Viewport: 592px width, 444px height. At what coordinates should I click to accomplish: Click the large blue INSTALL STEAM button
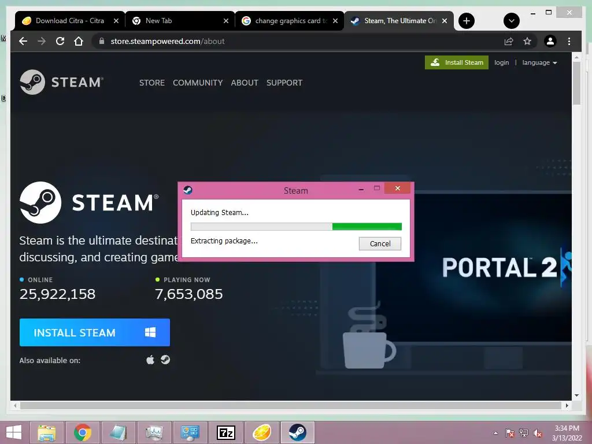[x=95, y=332]
